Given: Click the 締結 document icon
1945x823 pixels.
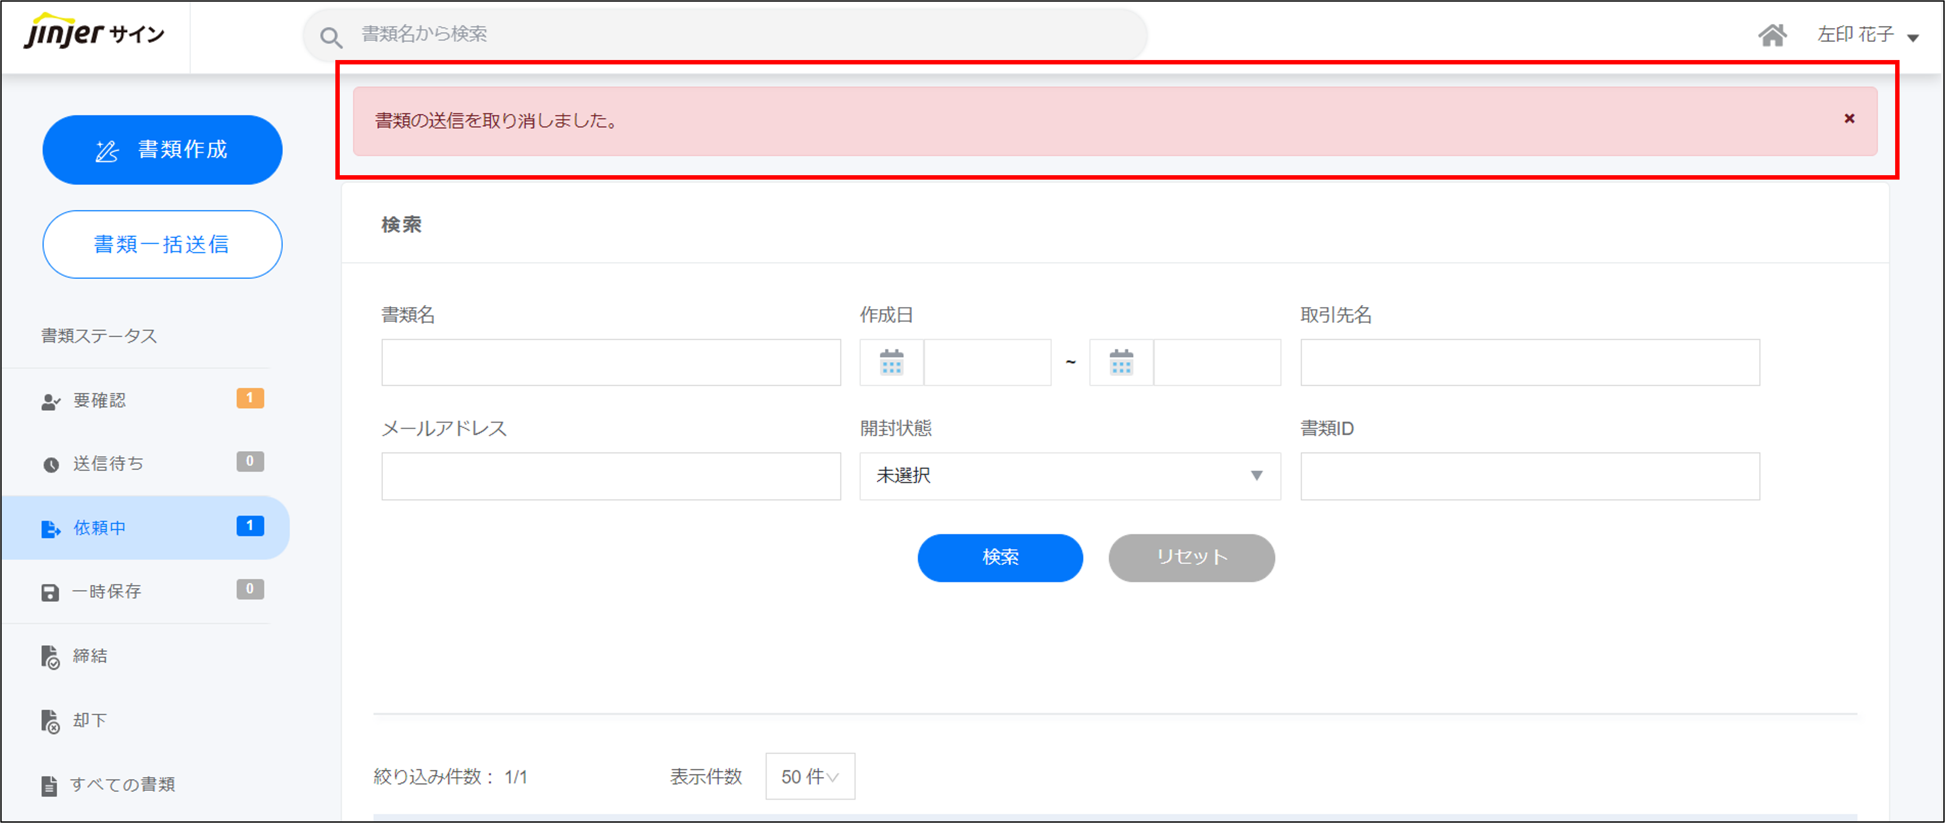Looking at the screenshot, I should [50, 657].
